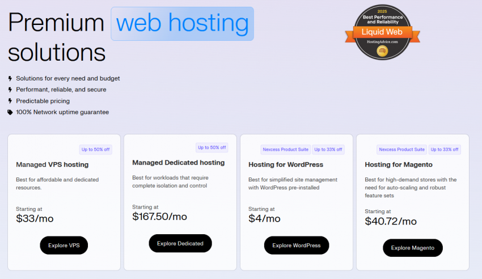Click the highlighted web hosting headline text
This screenshot has width=482, height=279.
click(x=182, y=24)
